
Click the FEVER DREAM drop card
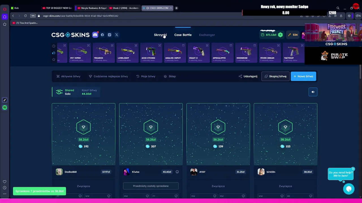pyautogui.click(x=270, y=53)
